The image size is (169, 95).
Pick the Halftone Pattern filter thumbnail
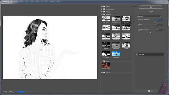click(x=106, y=36)
